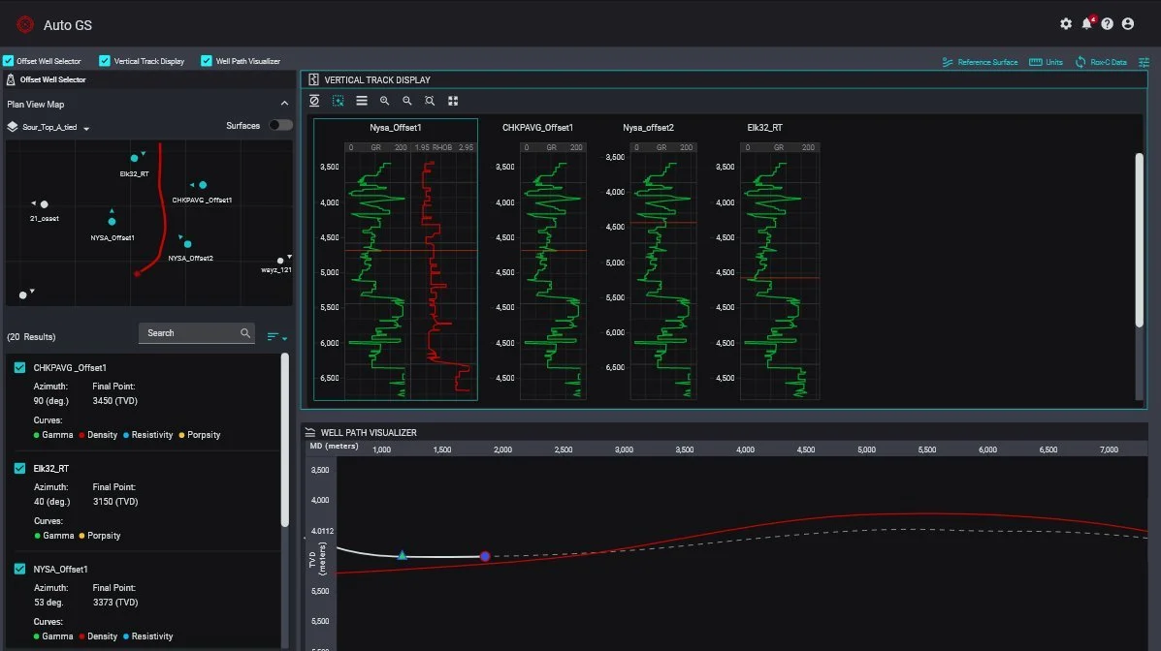The width and height of the screenshot is (1161, 651).
Task: Open the sort order dropdown
Action: (x=277, y=336)
